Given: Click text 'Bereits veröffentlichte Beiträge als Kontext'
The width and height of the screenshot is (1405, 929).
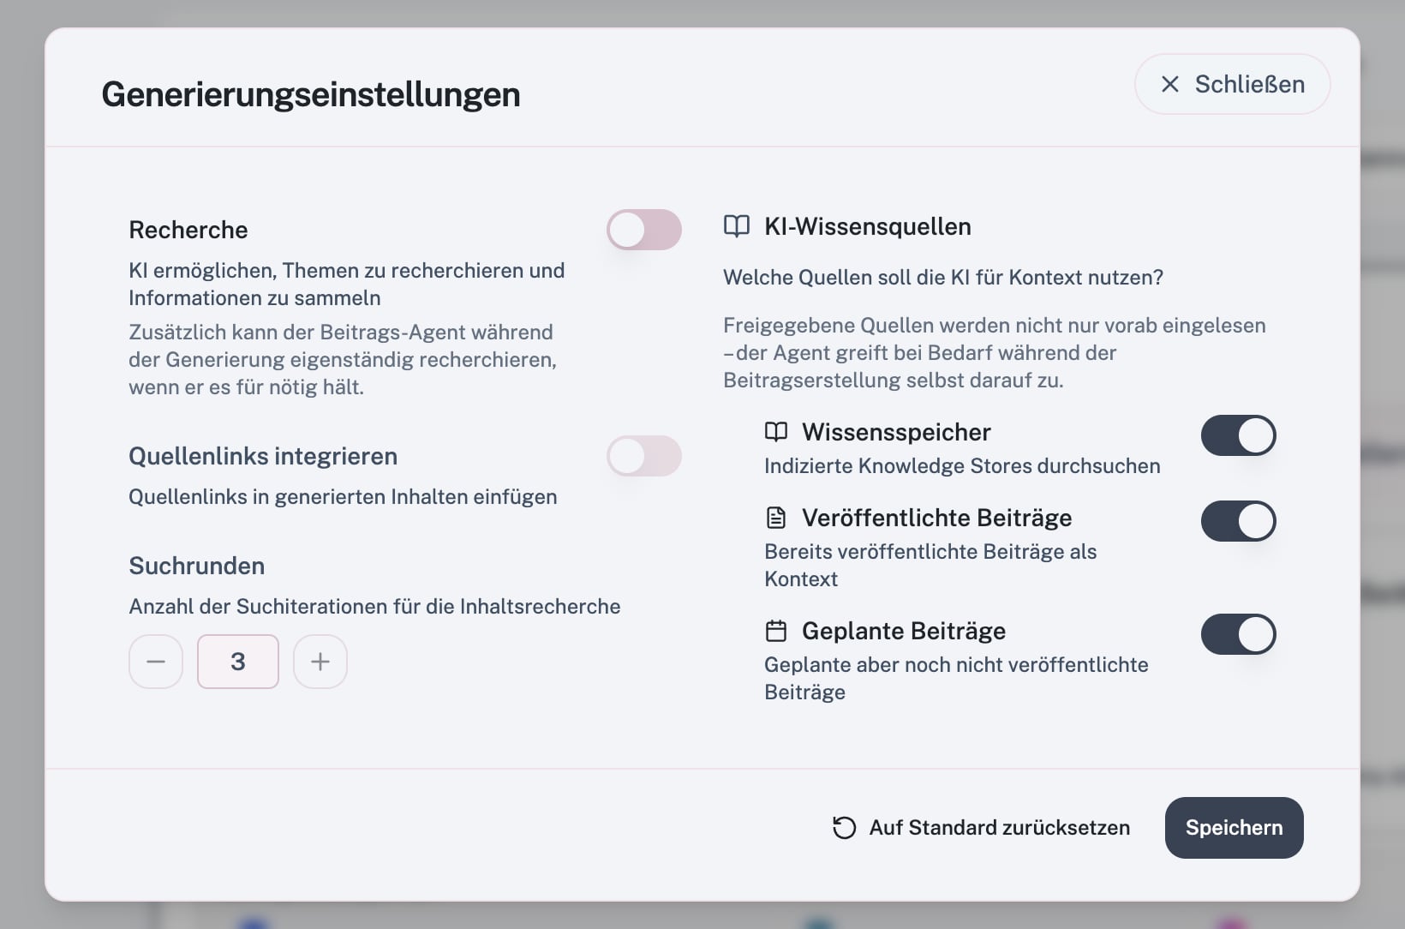Looking at the screenshot, I should (x=930, y=566).
